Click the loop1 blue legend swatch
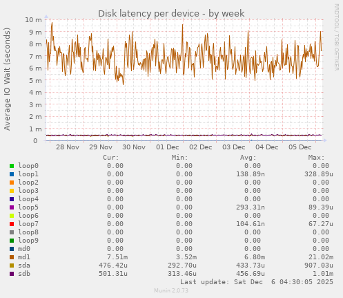The height and width of the screenshot is (298, 343). coord(12,174)
